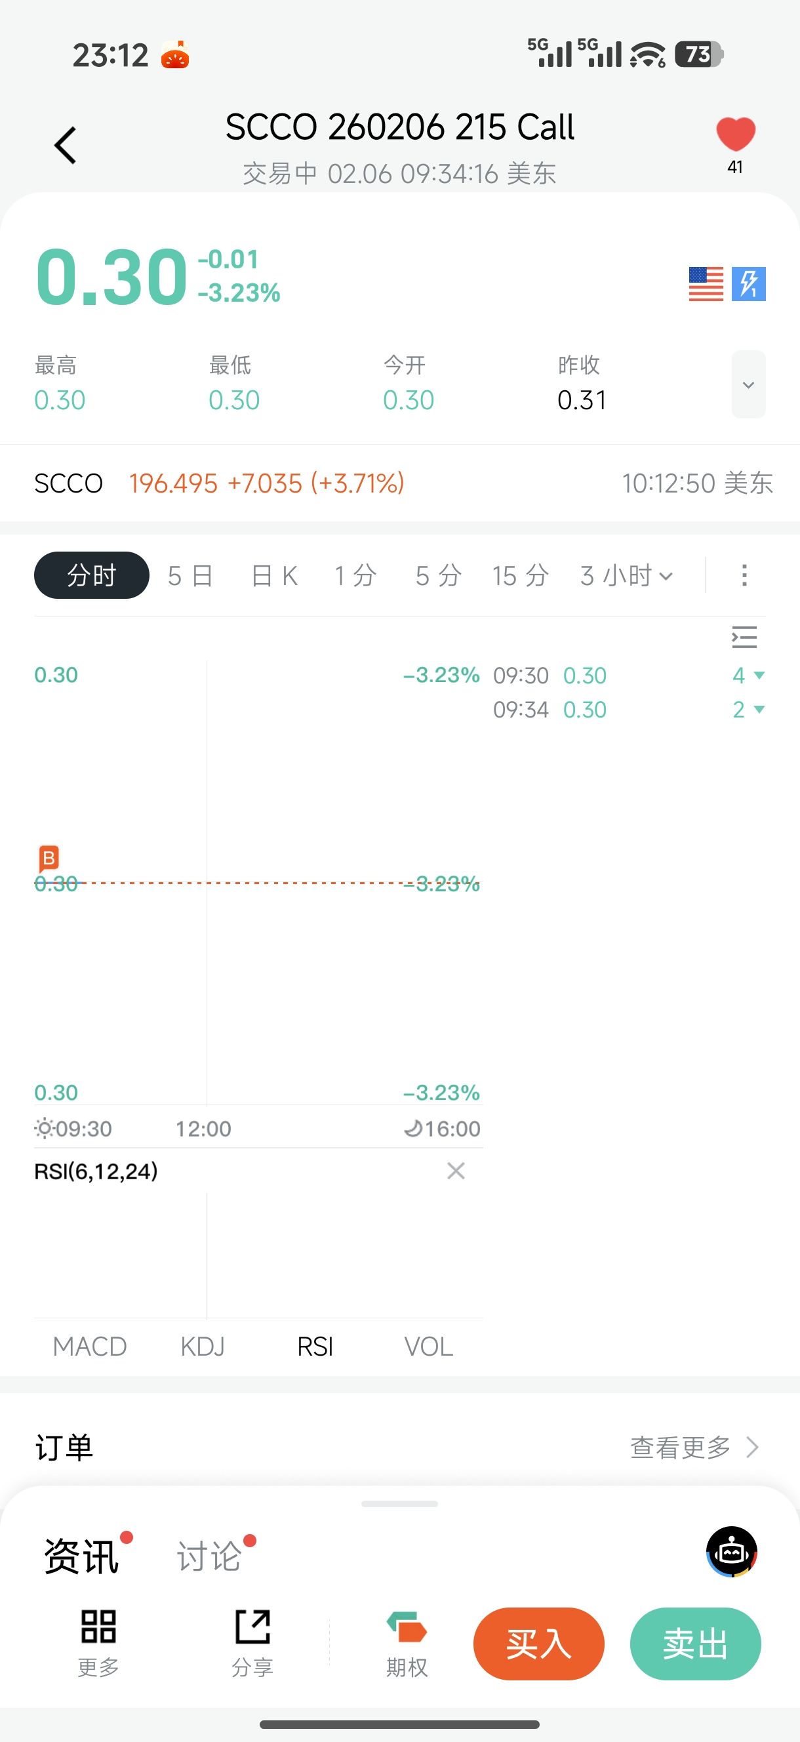Tap the 分享 share icon
The height and width of the screenshot is (1742, 800).
[x=253, y=1643]
